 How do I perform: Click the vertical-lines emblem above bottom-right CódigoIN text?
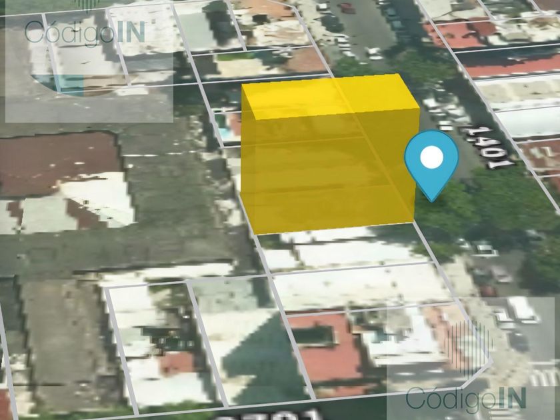pyautogui.click(x=468, y=348)
